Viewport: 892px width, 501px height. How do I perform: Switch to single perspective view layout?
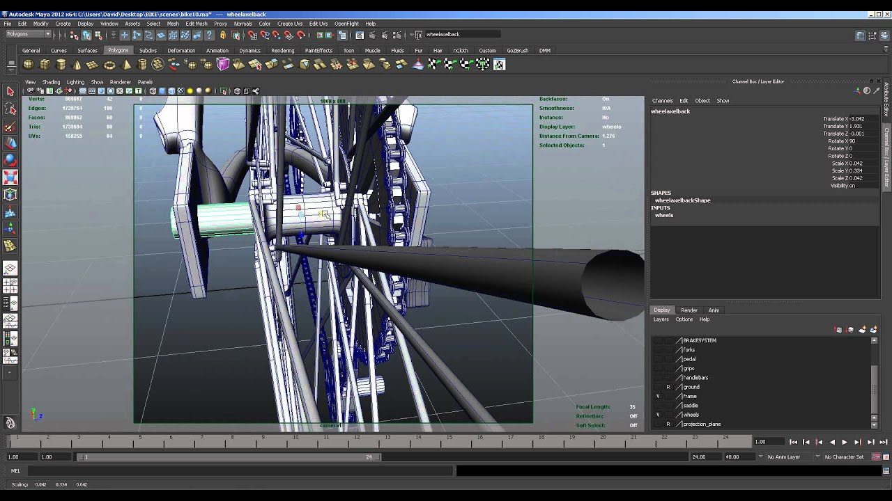(10, 269)
